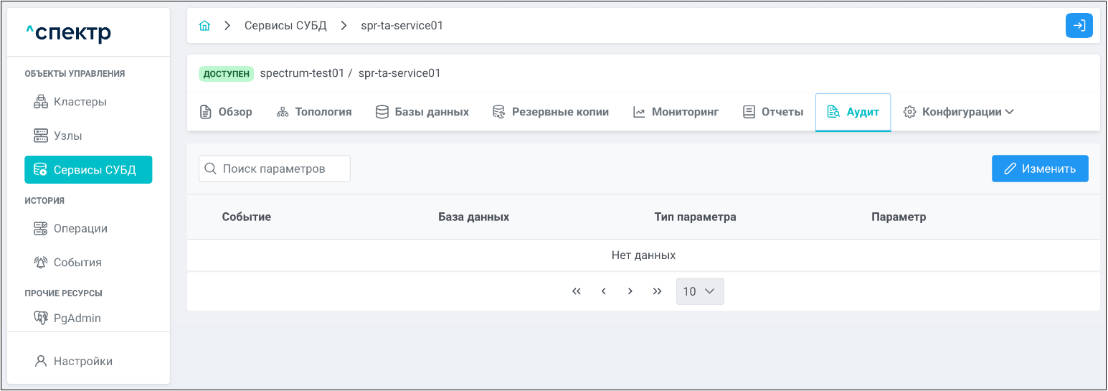
Task: Click Сервисы СУБД breadcrumb link
Action: pos(285,26)
